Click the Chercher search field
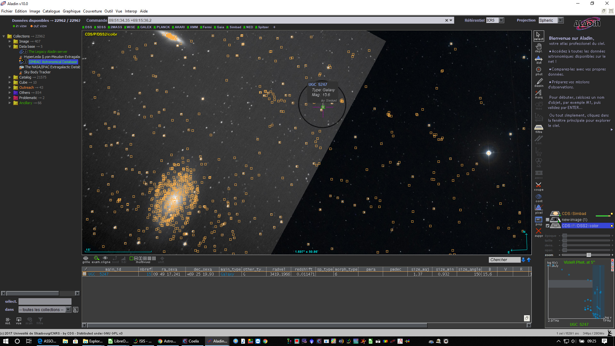 coord(504,260)
